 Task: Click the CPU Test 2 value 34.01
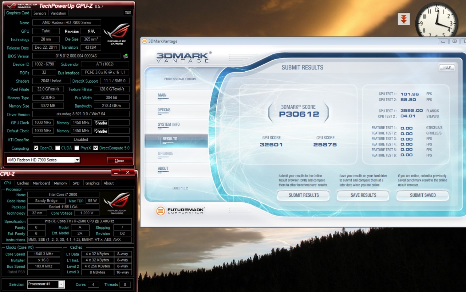pos(408,116)
